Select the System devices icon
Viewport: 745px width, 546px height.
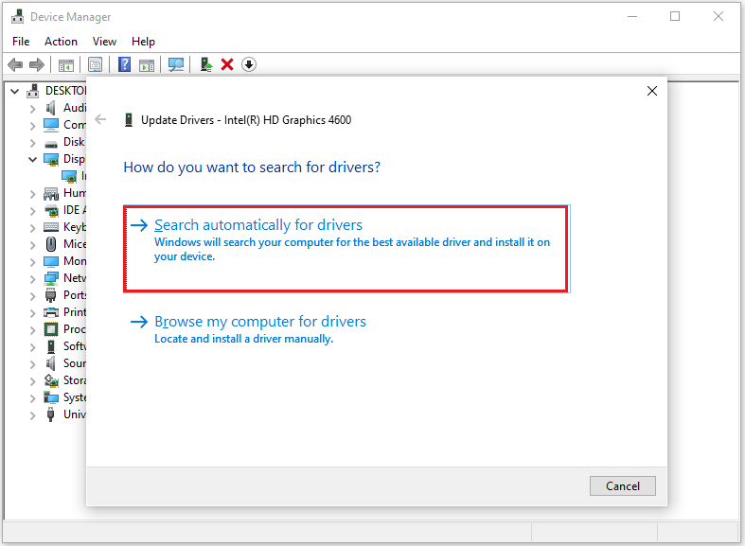point(51,396)
